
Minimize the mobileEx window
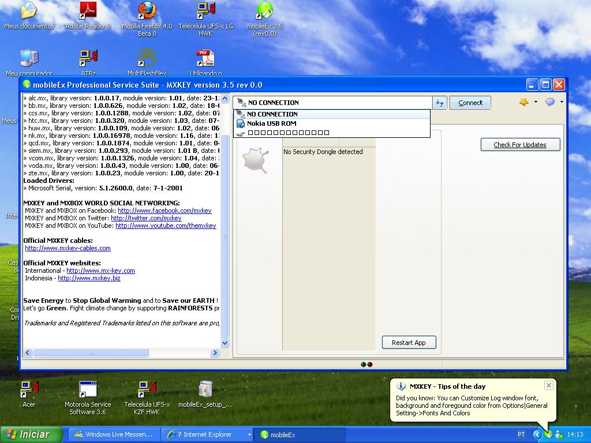532,85
